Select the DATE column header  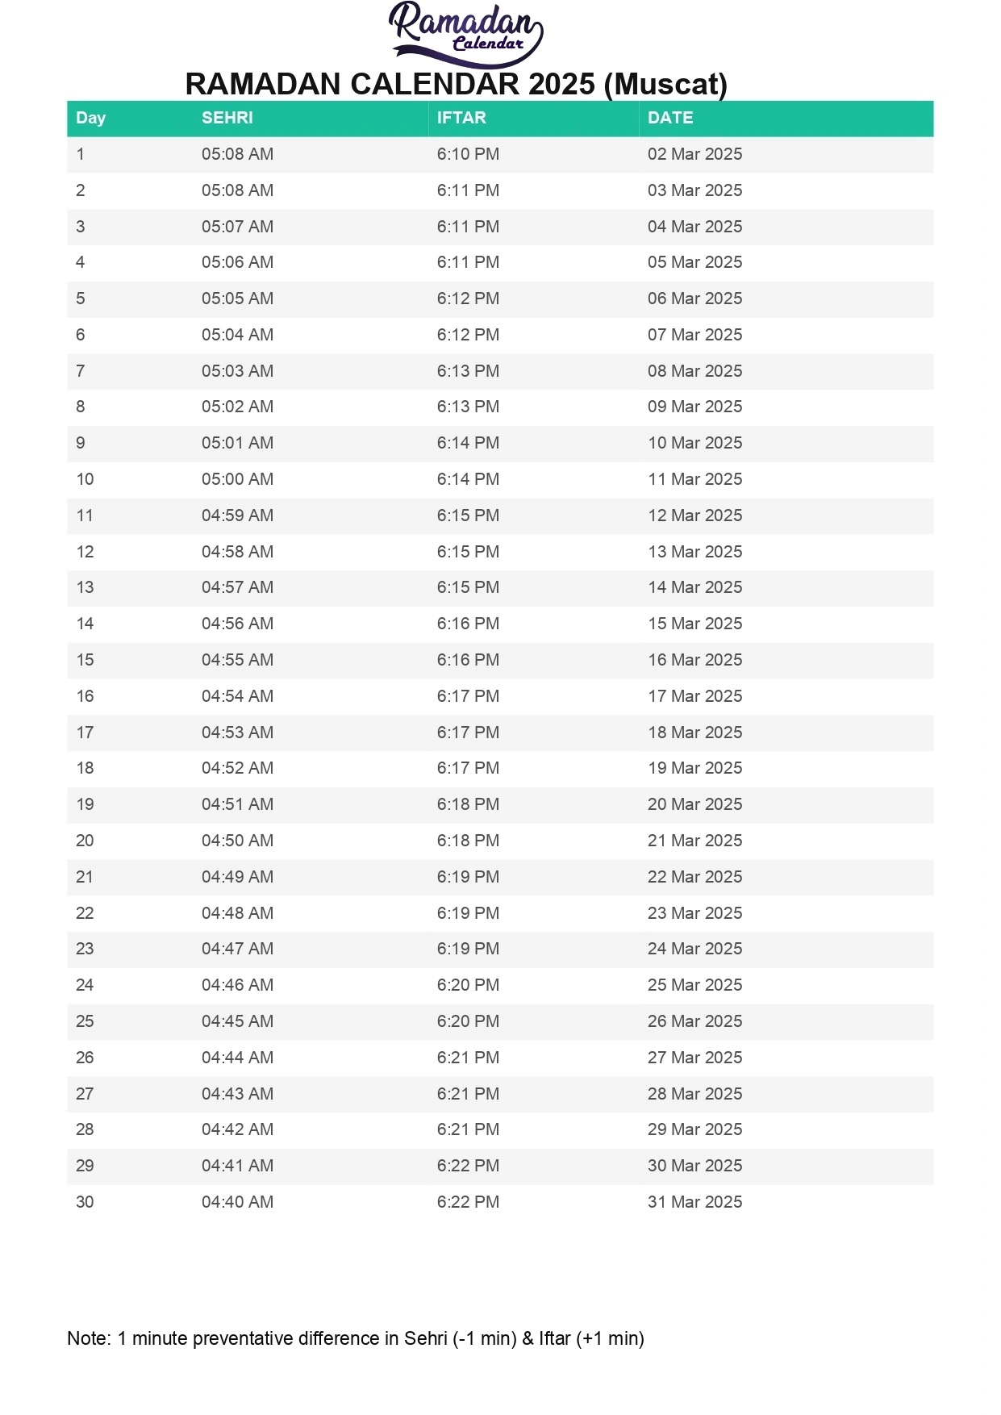(670, 118)
